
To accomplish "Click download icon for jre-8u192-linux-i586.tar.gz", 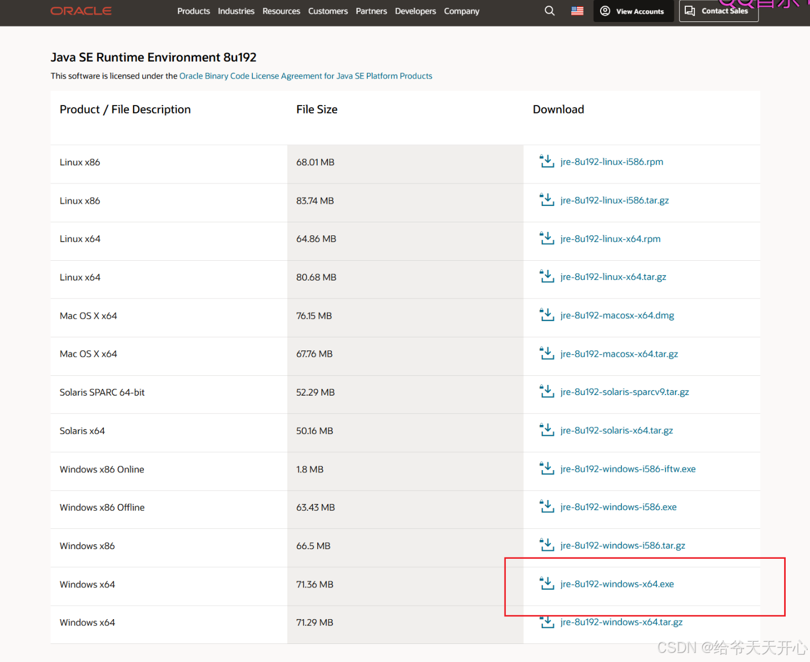I will click(546, 200).
